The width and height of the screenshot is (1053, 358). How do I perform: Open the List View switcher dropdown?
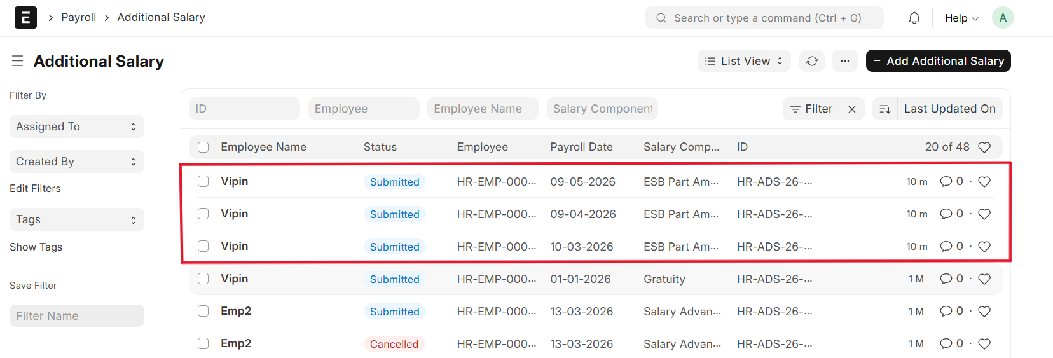744,61
